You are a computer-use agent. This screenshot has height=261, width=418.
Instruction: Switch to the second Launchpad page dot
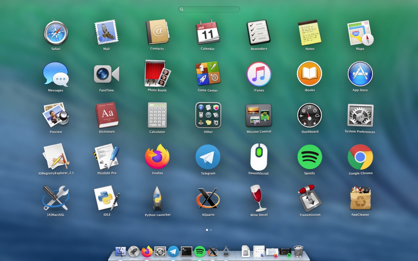tap(211, 230)
